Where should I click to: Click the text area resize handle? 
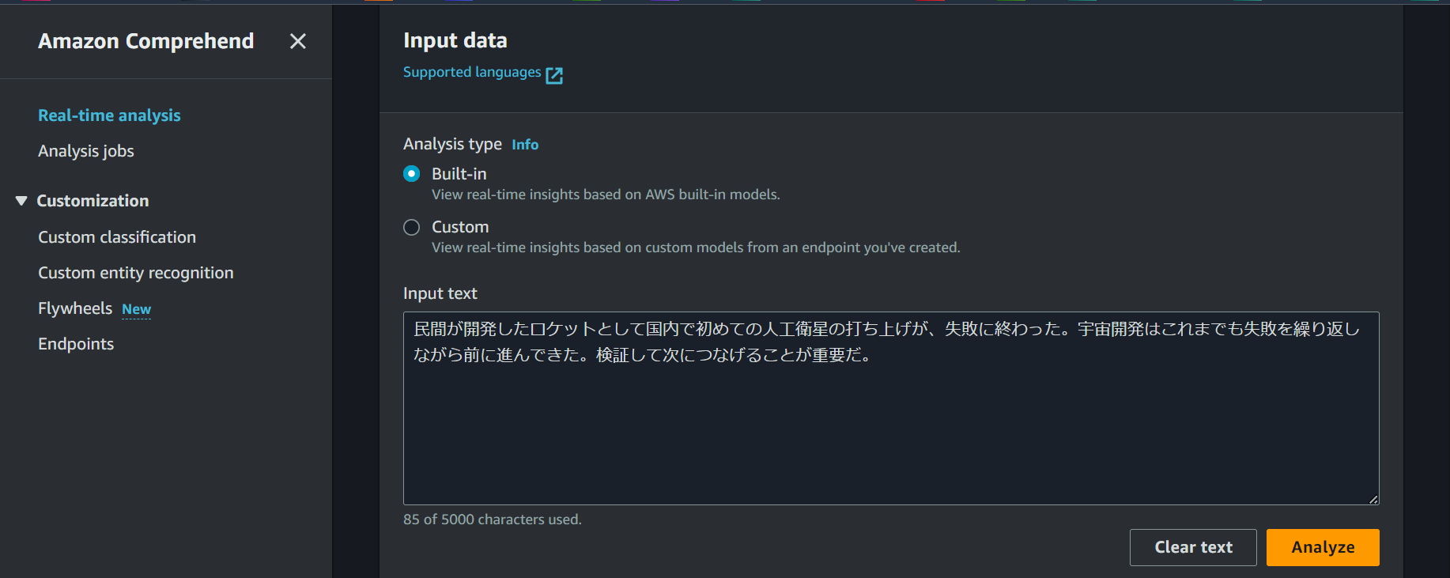(x=1373, y=499)
